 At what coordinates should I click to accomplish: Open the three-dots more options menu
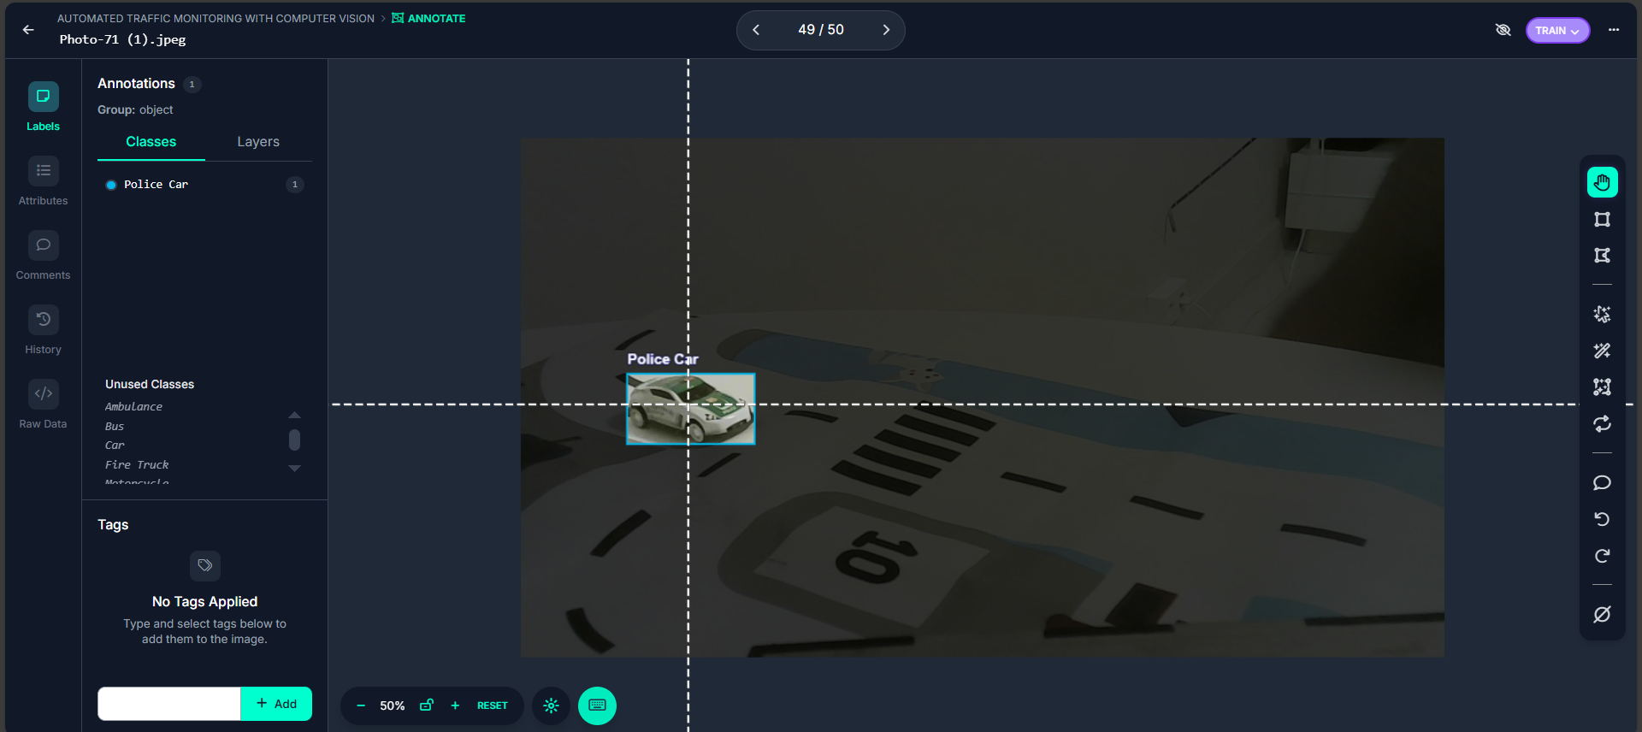tap(1614, 30)
